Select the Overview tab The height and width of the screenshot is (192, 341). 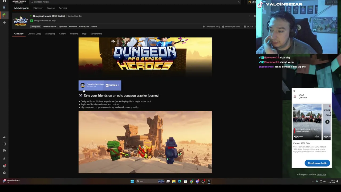[x=19, y=34]
